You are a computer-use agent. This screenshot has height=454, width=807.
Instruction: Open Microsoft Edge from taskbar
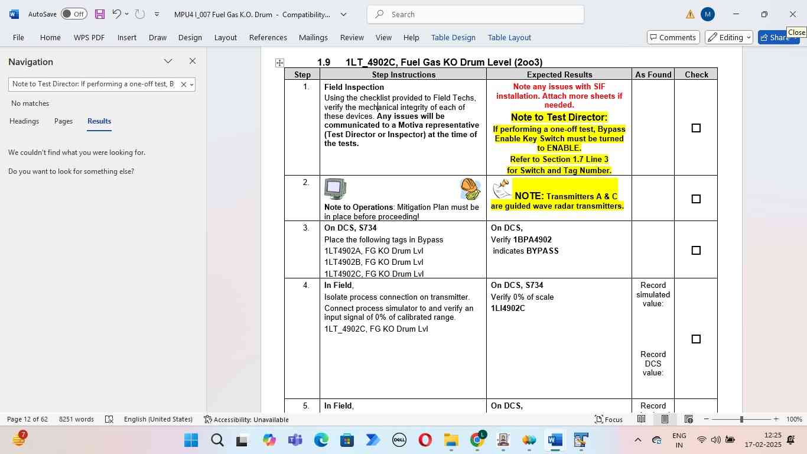click(x=321, y=440)
